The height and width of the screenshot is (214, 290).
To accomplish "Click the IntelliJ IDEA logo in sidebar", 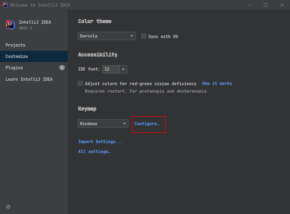I will pyautogui.click(x=10, y=25).
